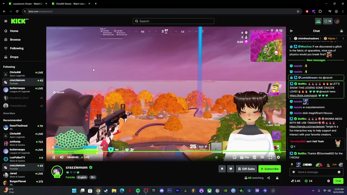347x195 pixels.
Task: Click the 18+ tag
Action: pos(93,177)
